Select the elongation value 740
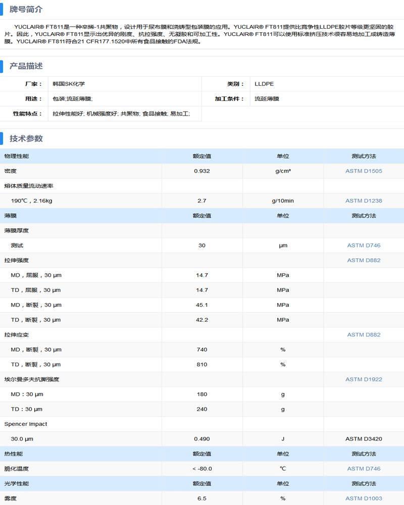404x505 pixels. [x=202, y=349]
